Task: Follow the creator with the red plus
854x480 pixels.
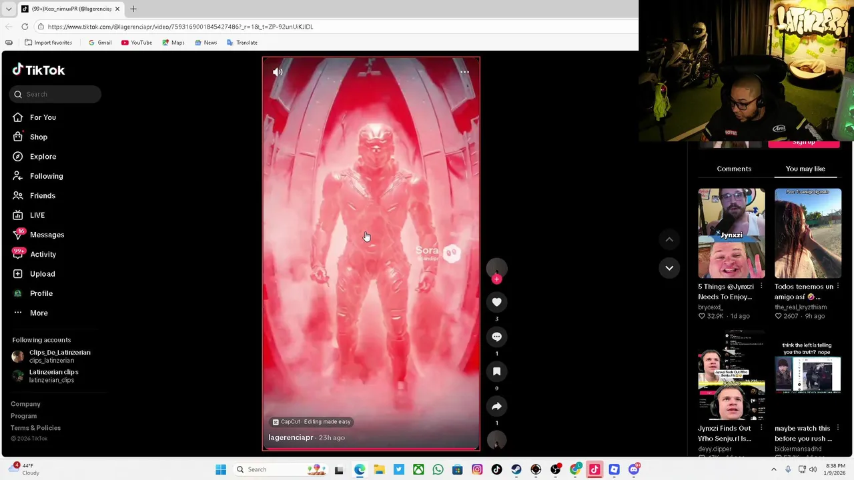Action: coord(496,279)
